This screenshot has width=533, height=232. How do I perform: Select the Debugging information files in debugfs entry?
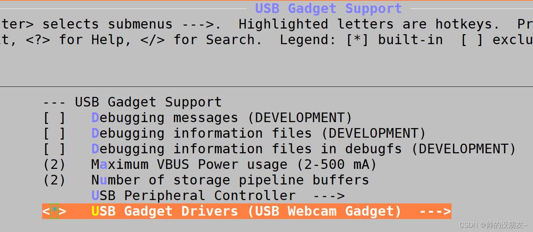(x=304, y=149)
